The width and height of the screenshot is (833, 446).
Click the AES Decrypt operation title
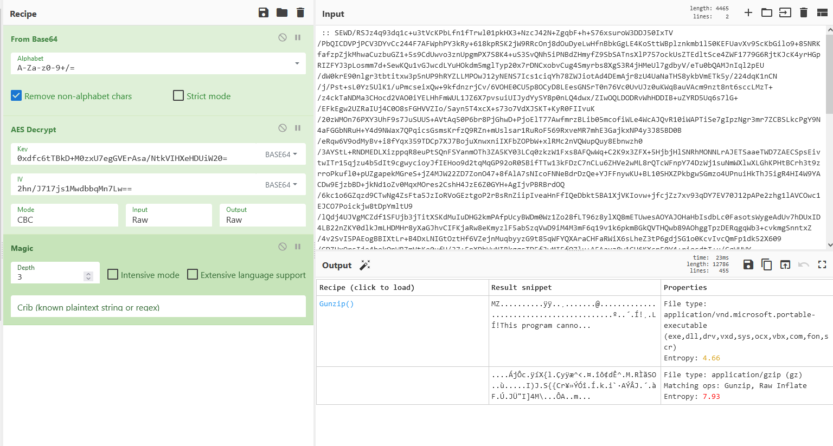pos(34,130)
